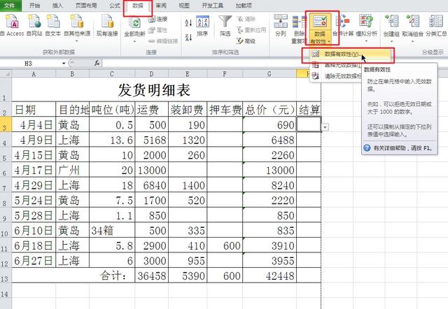
Task: Expand the Refresh All (全部刷新) dropdown arrow
Action: pos(134,41)
